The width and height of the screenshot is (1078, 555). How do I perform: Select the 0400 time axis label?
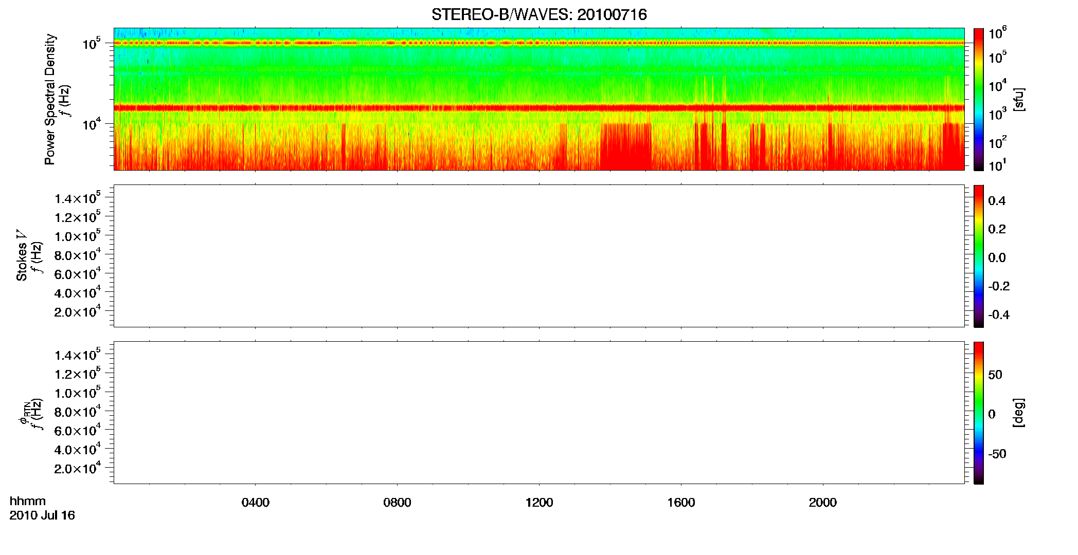coord(256,503)
